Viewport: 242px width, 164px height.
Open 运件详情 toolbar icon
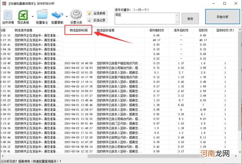pos(8,17)
